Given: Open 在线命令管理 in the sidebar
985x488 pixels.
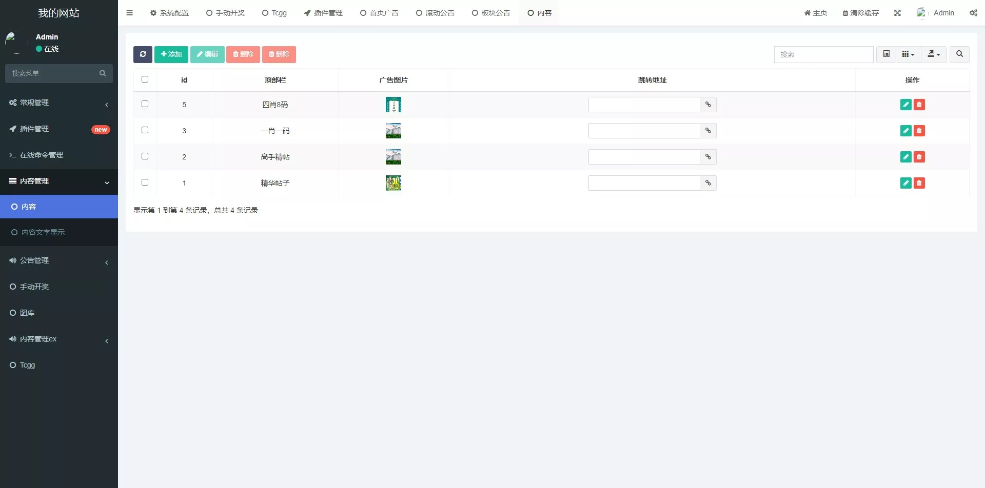Looking at the screenshot, I should pyautogui.click(x=41, y=155).
